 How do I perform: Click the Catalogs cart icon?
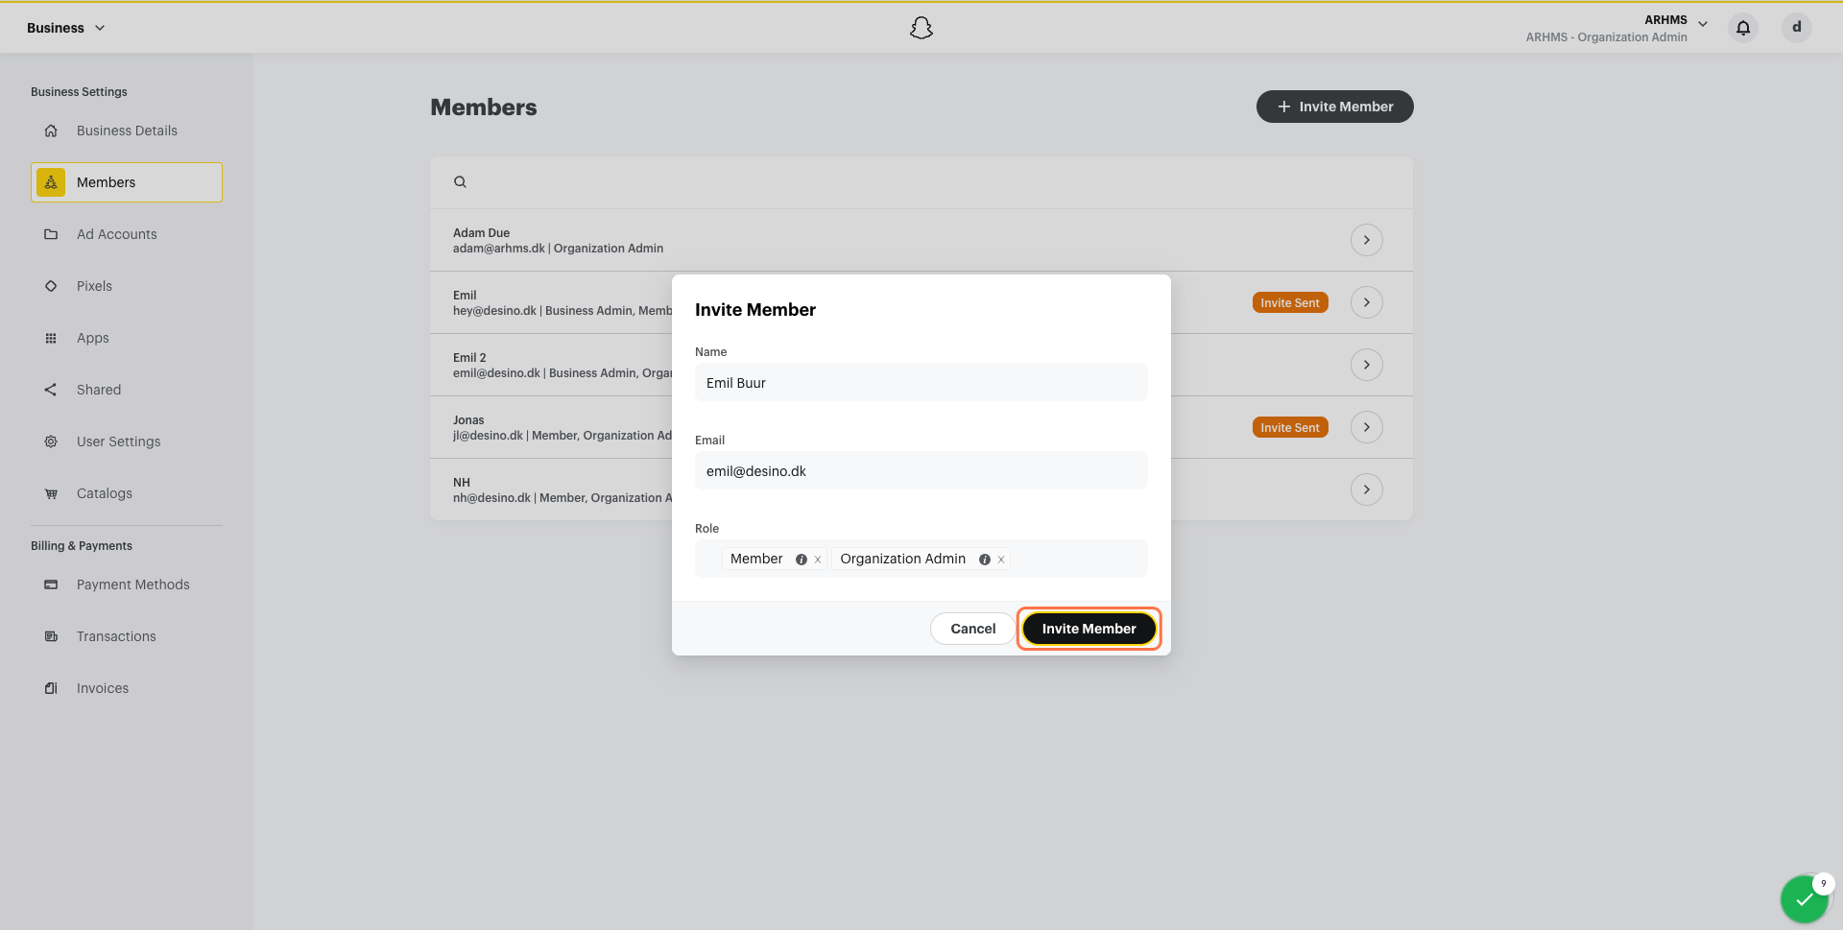tap(51, 493)
